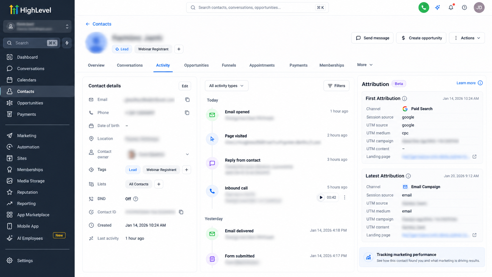Screen dimensions: 492x277
Task: Open the help question mark icon
Action: 464,7
